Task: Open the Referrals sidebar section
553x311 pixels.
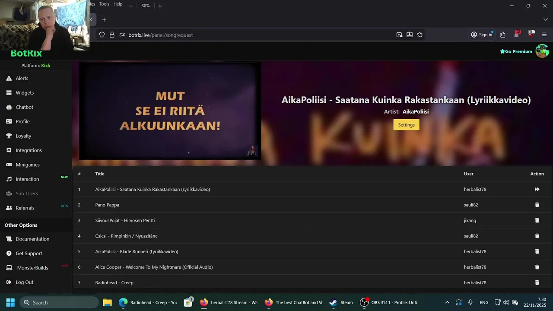Action: click(x=25, y=208)
